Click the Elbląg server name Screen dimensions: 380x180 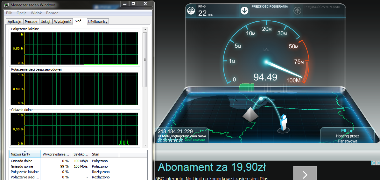[x=348, y=131]
